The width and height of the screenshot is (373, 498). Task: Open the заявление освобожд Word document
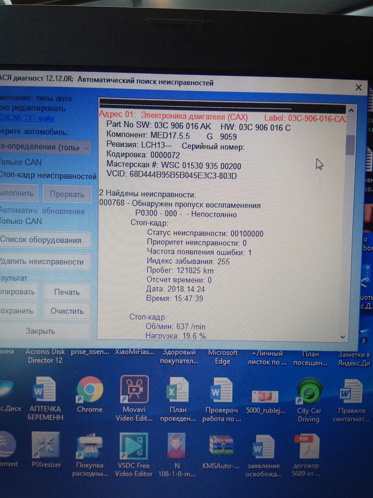pyautogui.click(x=264, y=456)
